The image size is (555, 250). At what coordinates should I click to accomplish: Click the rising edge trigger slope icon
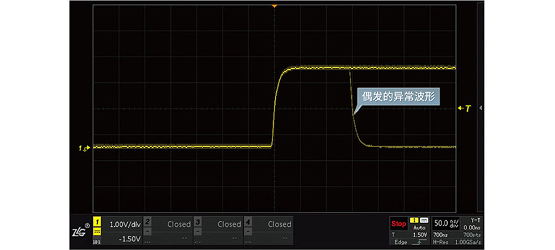(x=420, y=241)
